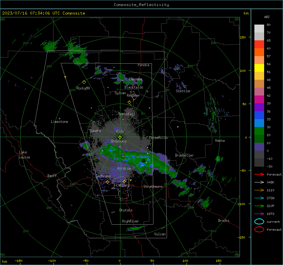Click the blue 36 dBZ color swatch
The image size is (283, 265).
(259, 115)
